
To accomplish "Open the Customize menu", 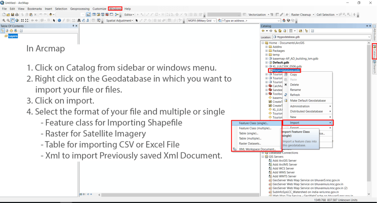I will tap(99, 9).
